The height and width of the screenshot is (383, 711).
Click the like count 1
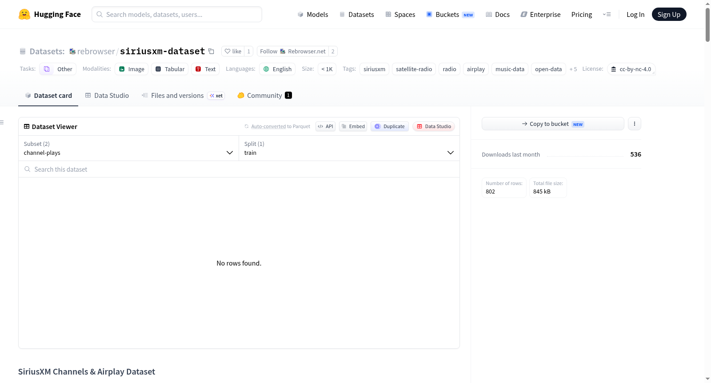[249, 51]
